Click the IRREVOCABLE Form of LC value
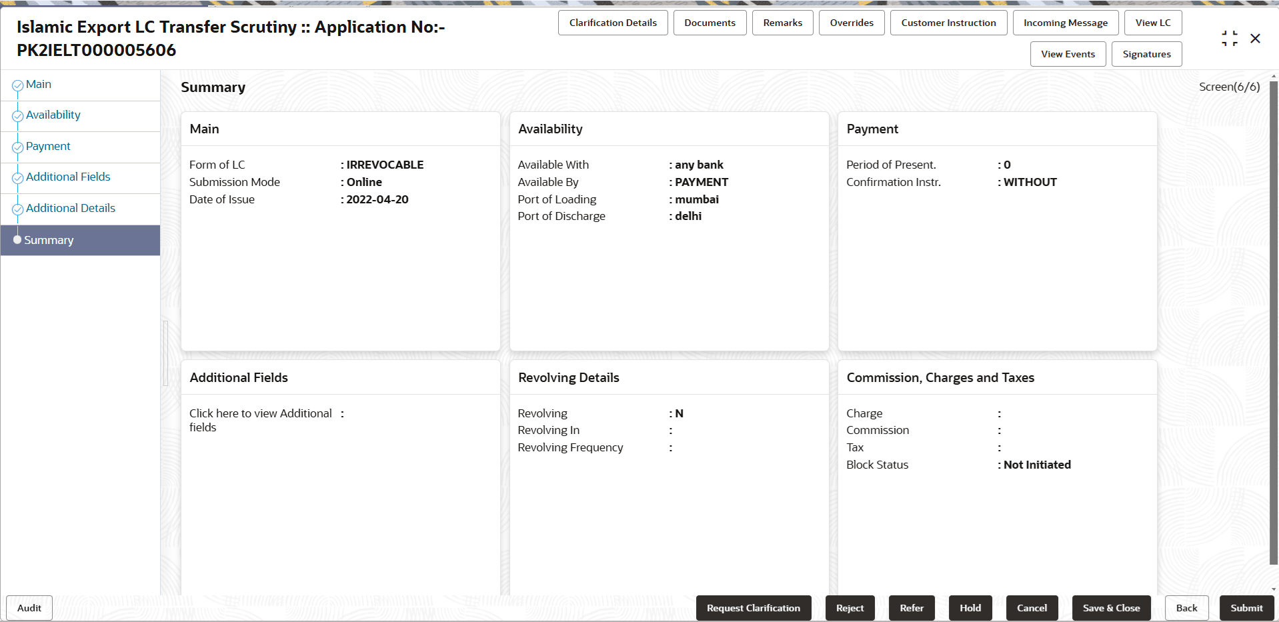1279x622 pixels. (x=385, y=165)
